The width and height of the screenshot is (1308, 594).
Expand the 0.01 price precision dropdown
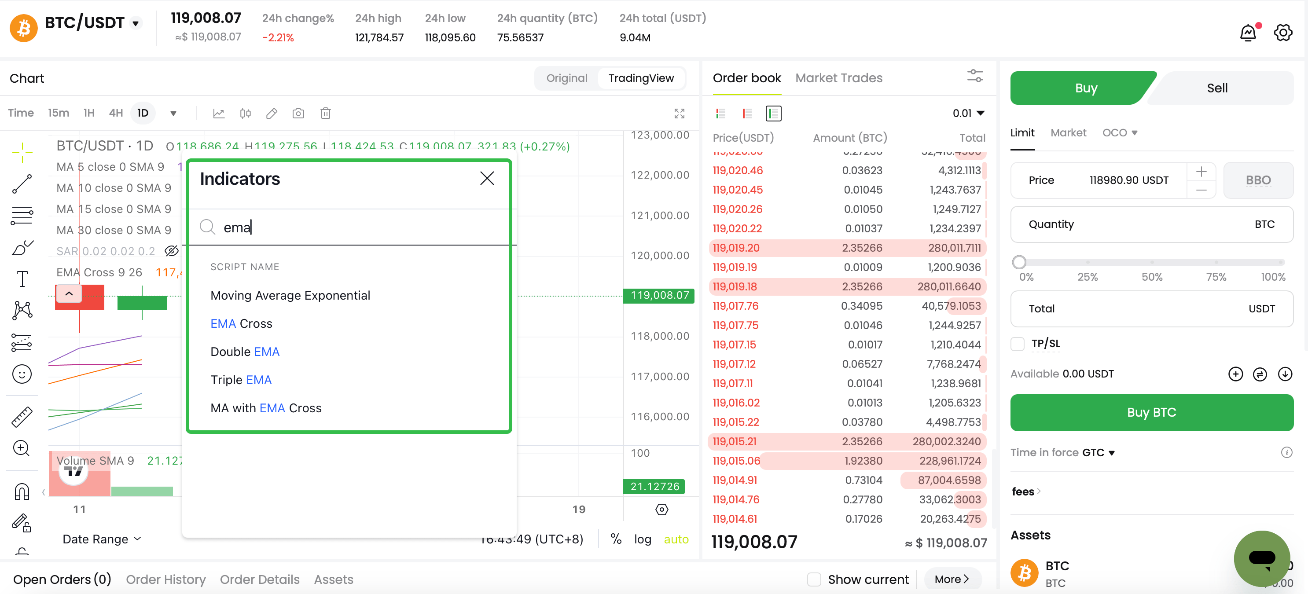point(968,113)
